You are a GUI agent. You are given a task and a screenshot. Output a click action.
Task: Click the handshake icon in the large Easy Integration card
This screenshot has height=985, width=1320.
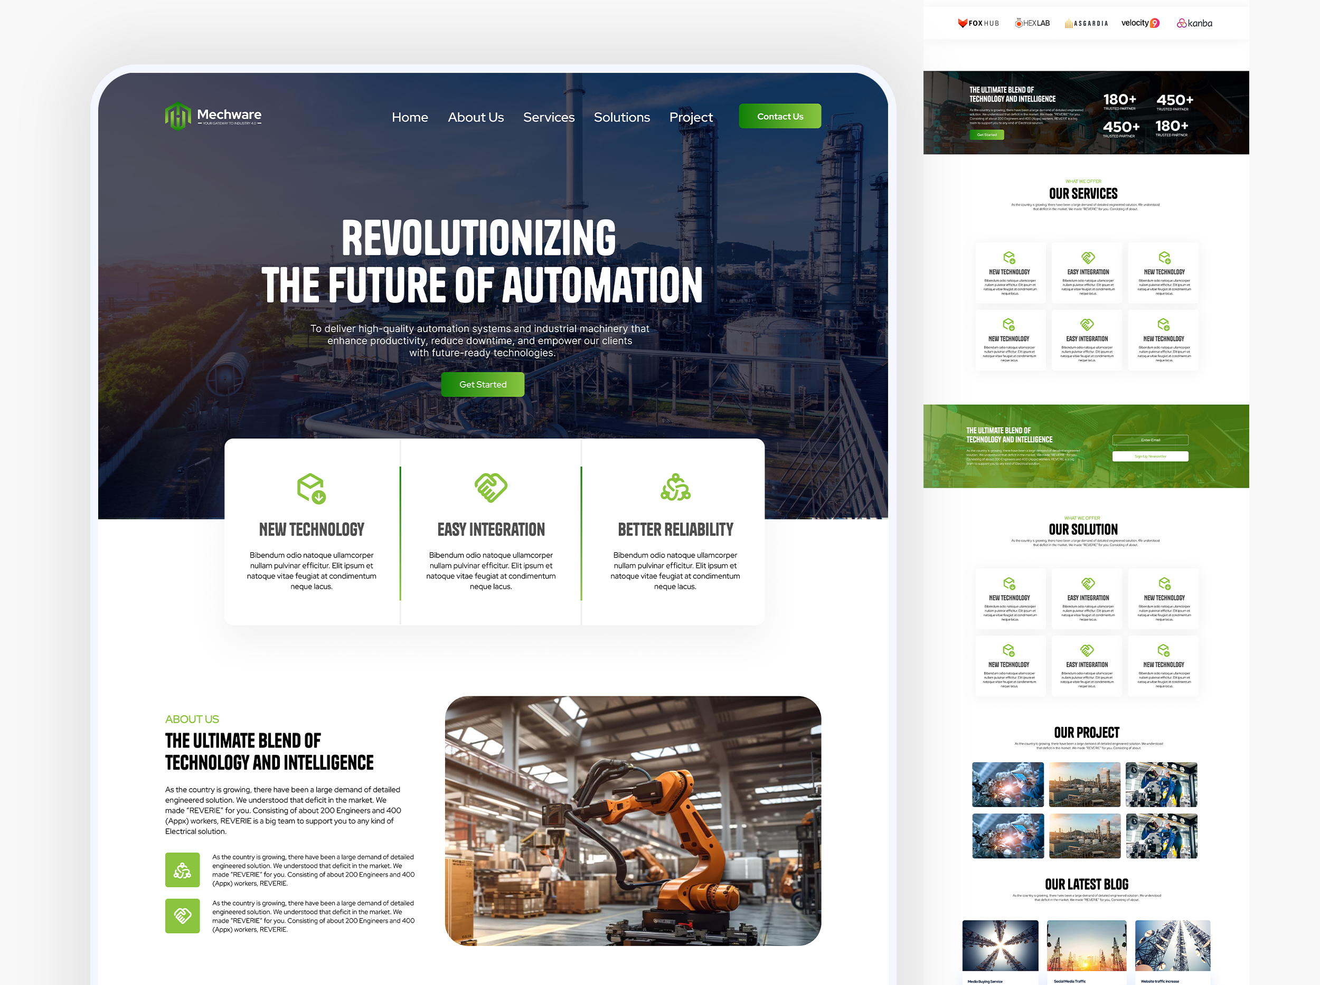tap(491, 488)
